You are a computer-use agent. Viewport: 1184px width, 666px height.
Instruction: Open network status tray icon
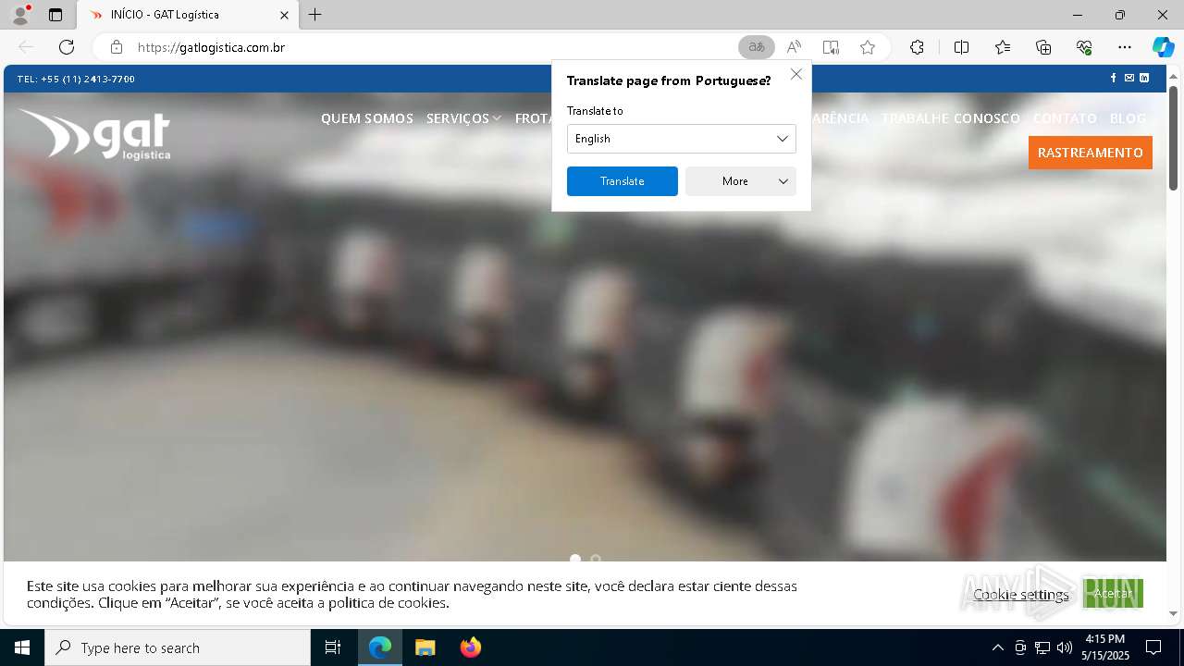[x=1042, y=647]
